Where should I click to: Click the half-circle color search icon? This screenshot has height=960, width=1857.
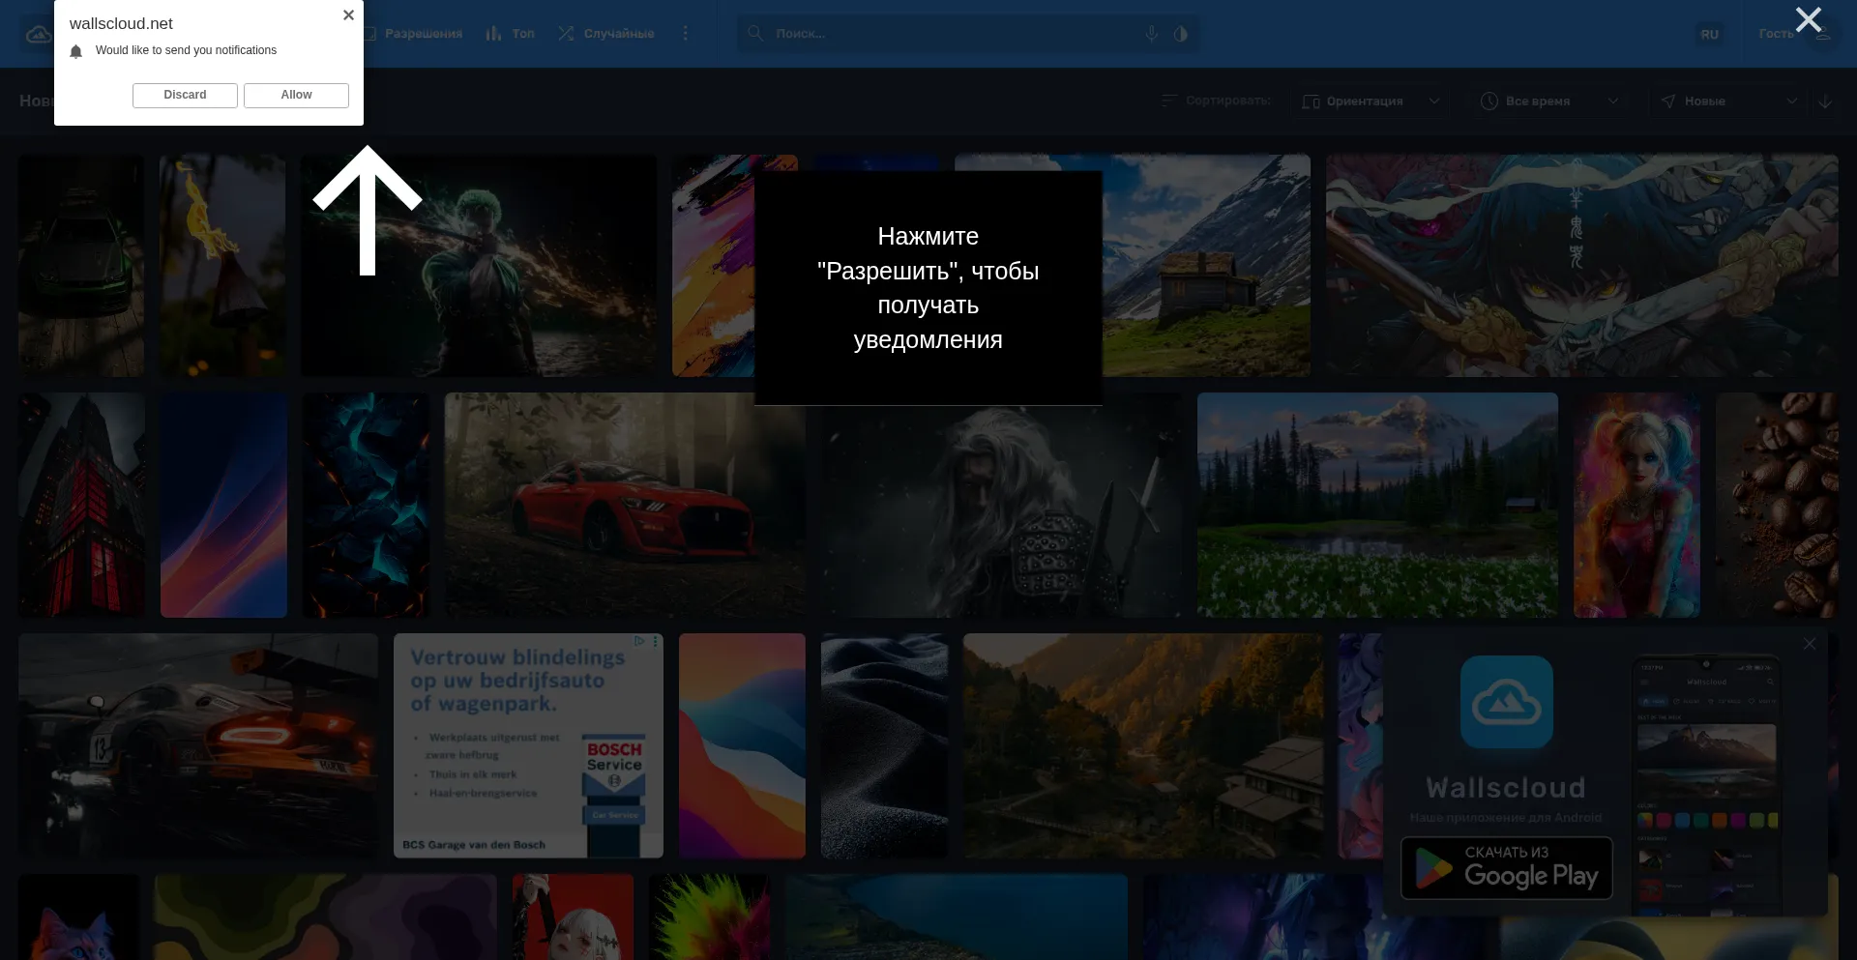tap(1180, 34)
